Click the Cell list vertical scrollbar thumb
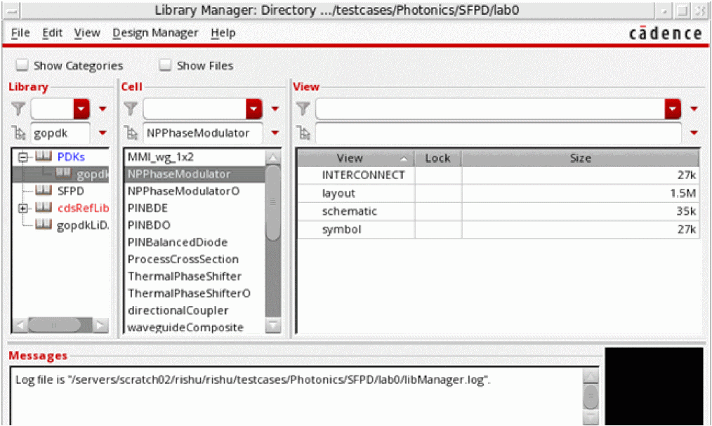712x426 pixels. (x=273, y=203)
